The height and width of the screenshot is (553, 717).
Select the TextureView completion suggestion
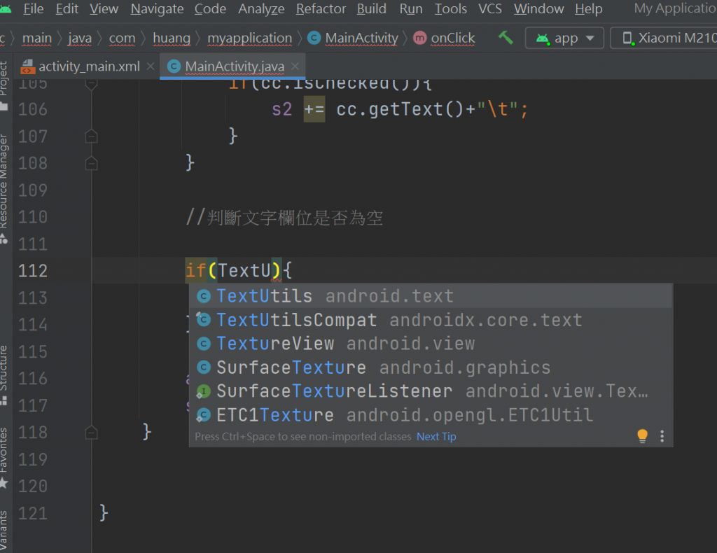pyautogui.click(x=431, y=344)
